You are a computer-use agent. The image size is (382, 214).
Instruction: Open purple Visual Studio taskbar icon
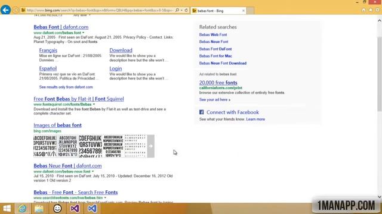[75, 209]
